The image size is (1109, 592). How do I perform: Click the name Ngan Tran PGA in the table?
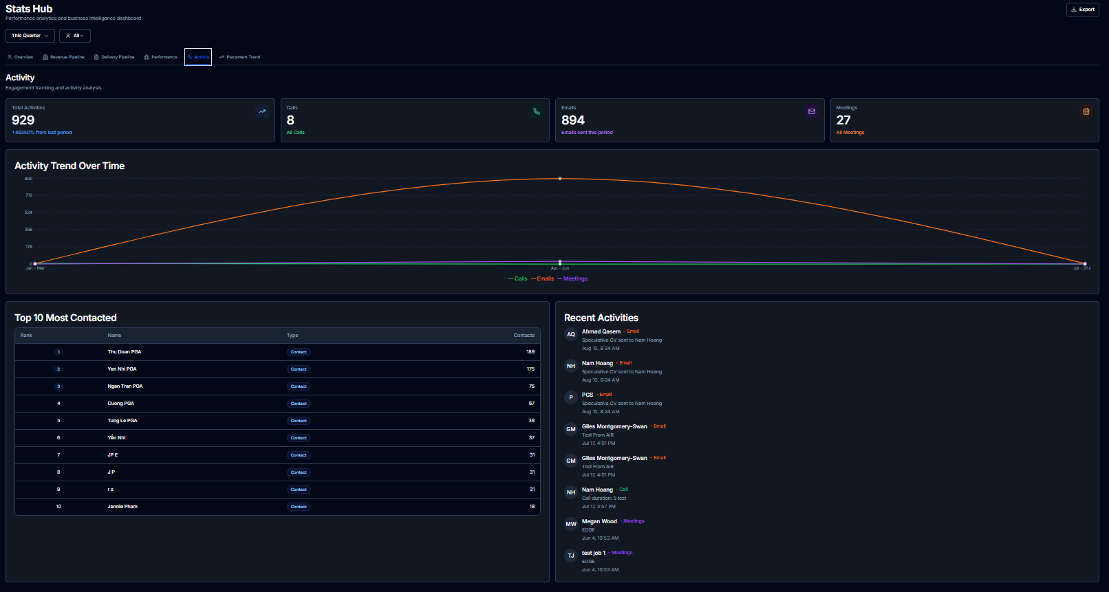(125, 386)
